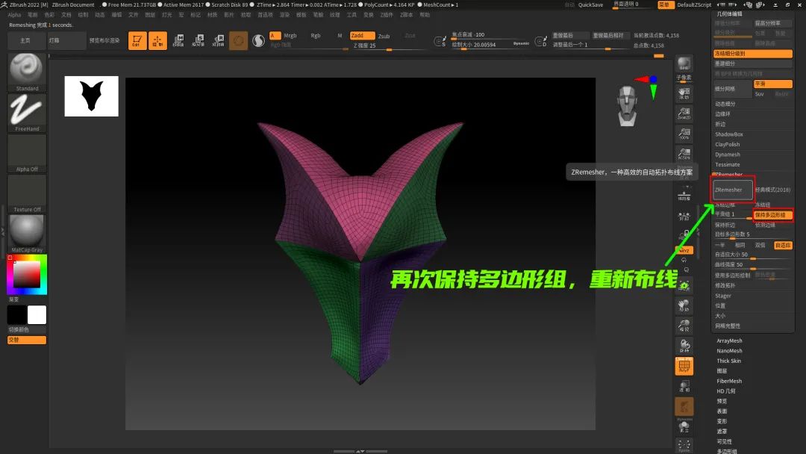Expand the FiberMesh section
806x454 pixels.
[x=729, y=381]
